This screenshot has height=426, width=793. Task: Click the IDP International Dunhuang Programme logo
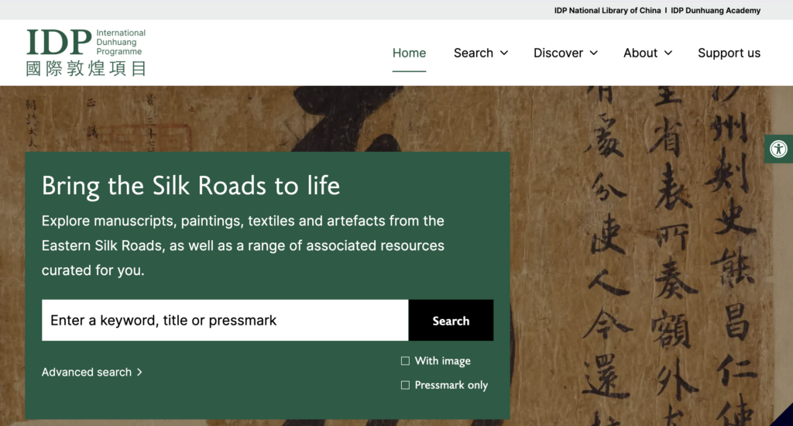(86, 53)
